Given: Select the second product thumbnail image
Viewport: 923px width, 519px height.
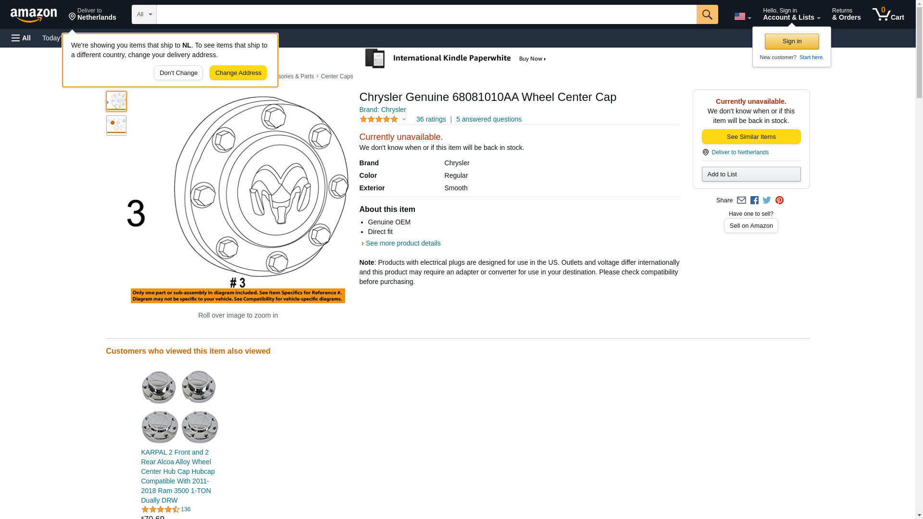Looking at the screenshot, I should click(x=116, y=125).
